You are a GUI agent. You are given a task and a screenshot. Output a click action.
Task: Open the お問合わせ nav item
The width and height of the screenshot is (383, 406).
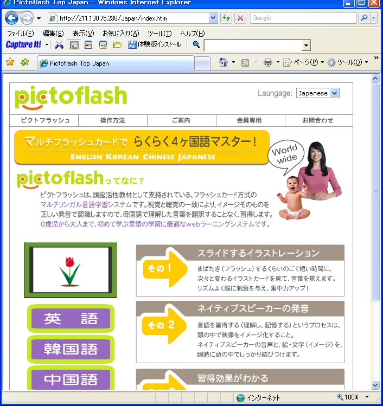click(319, 120)
